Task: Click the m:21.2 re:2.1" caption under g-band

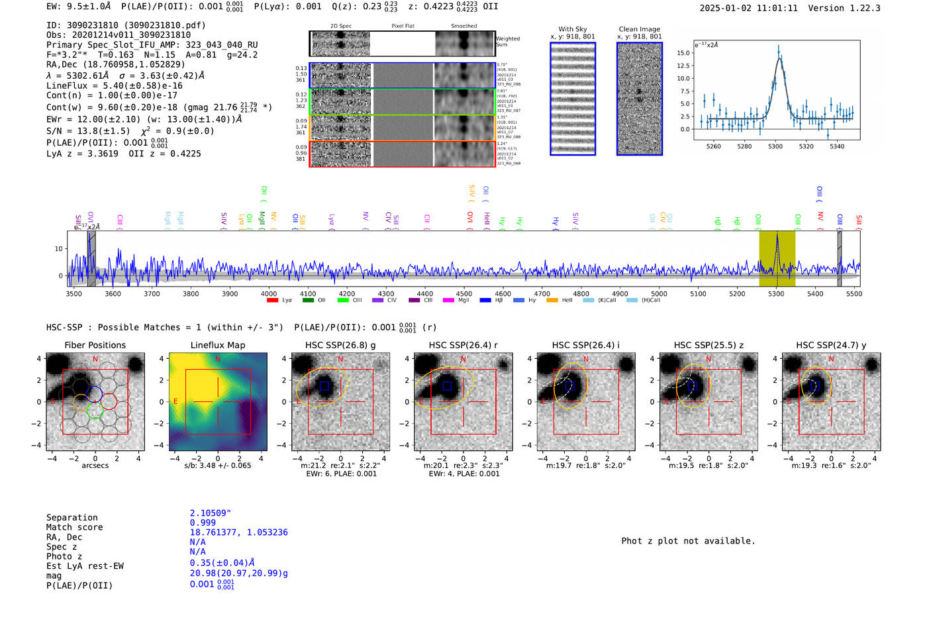Action: (340, 465)
